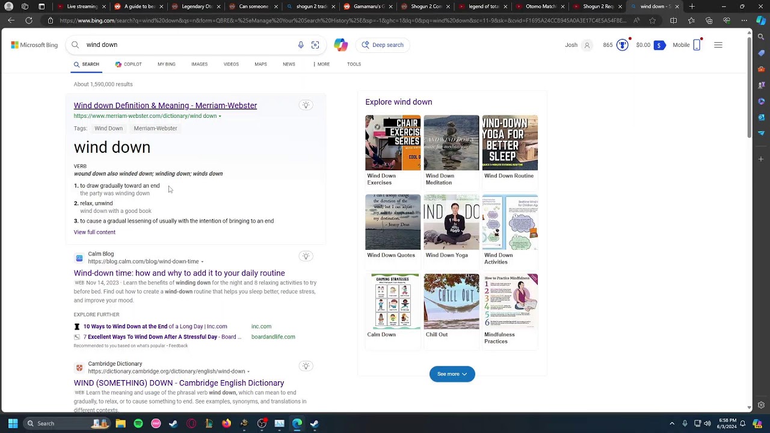Expand the More search categories menu
The width and height of the screenshot is (770, 433).
tap(321, 64)
